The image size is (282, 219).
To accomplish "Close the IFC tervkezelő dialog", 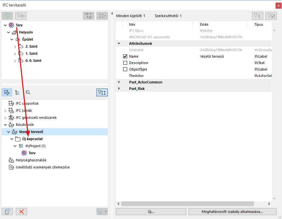I will click(278, 5).
